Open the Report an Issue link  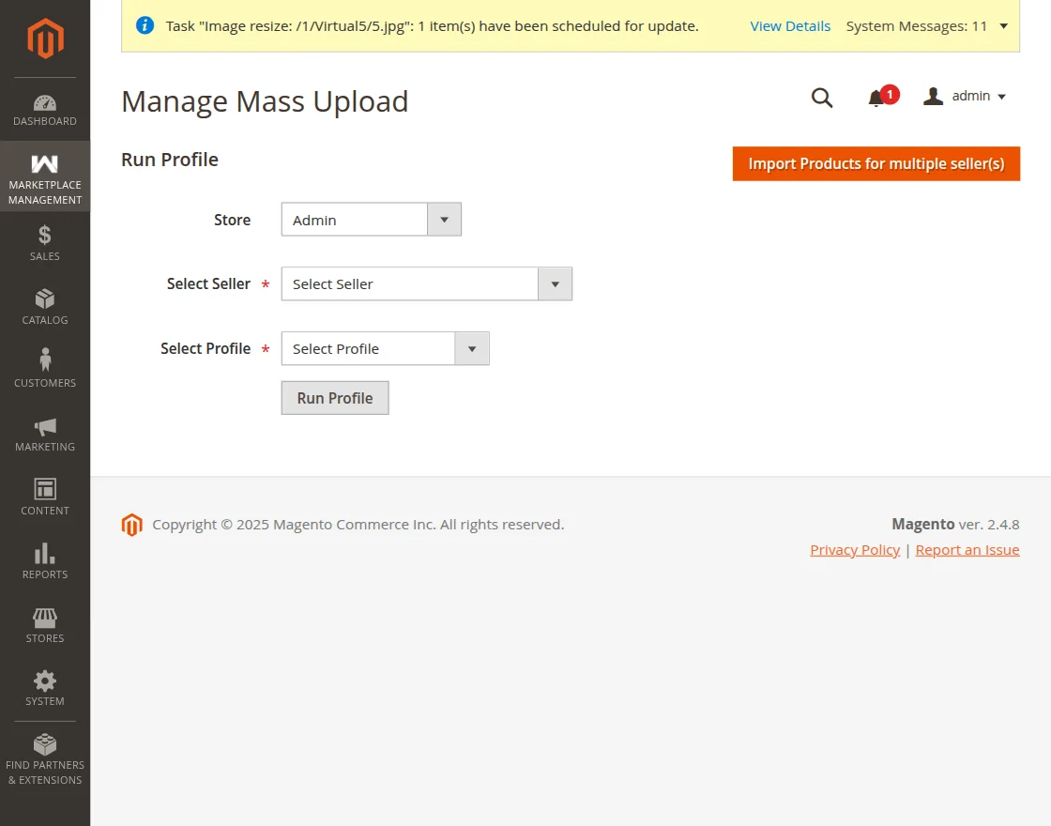click(967, 550)
